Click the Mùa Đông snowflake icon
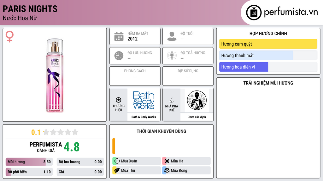The width and height of the screenshot is (323, 181). click(x=167, y=170)
